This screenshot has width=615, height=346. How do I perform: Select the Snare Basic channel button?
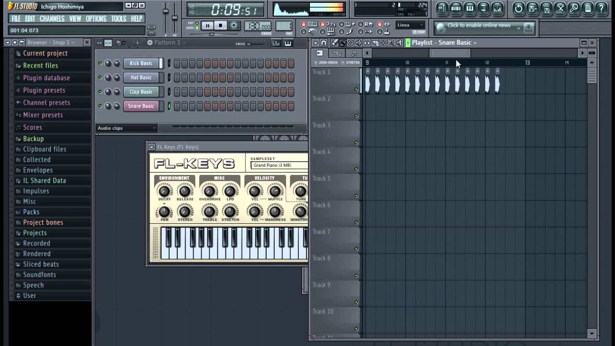pos(141,106)
